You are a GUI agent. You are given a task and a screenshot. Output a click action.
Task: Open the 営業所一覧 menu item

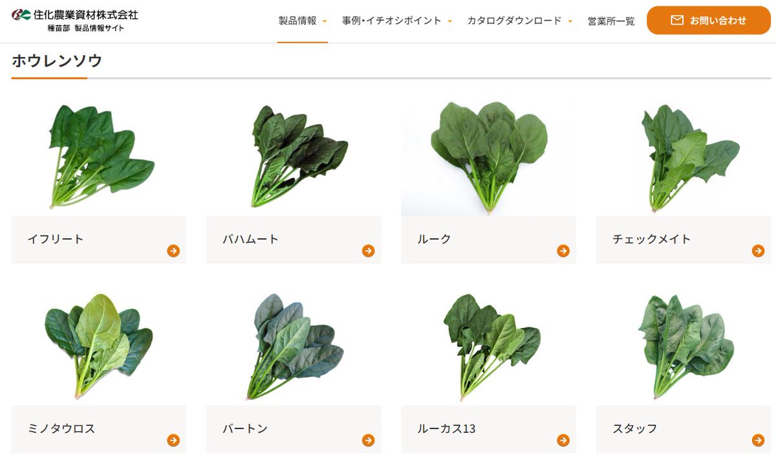point(611,21)
